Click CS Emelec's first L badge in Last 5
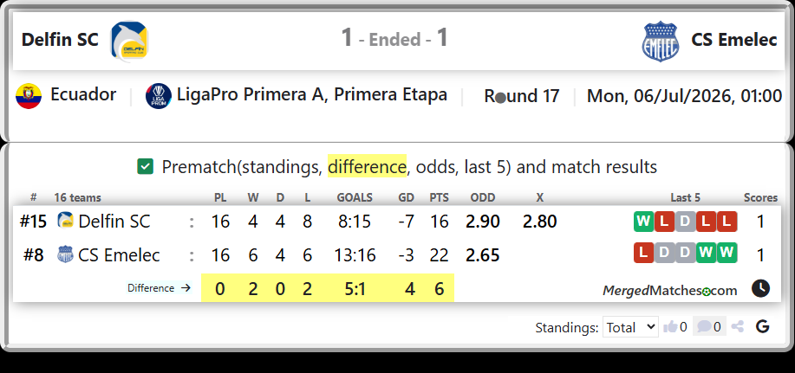This screenshot has height=373, width=795. pyautogui.click(x=643, y=253)
